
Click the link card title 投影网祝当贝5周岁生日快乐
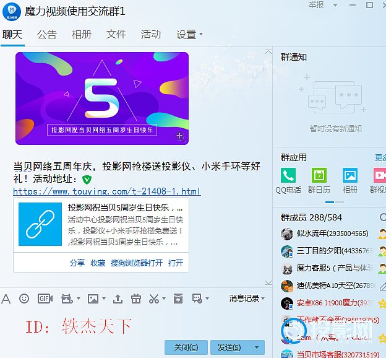pyautogui.click(x=125, y=208)
